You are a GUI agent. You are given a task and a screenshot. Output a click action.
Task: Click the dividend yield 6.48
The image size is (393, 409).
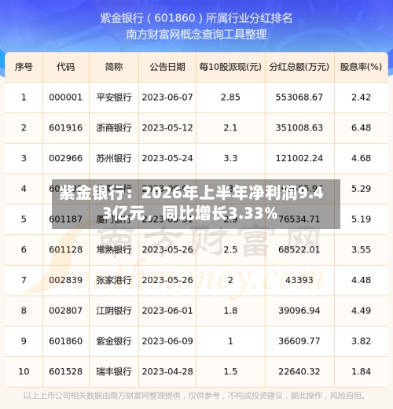click(x=361, y=127)
